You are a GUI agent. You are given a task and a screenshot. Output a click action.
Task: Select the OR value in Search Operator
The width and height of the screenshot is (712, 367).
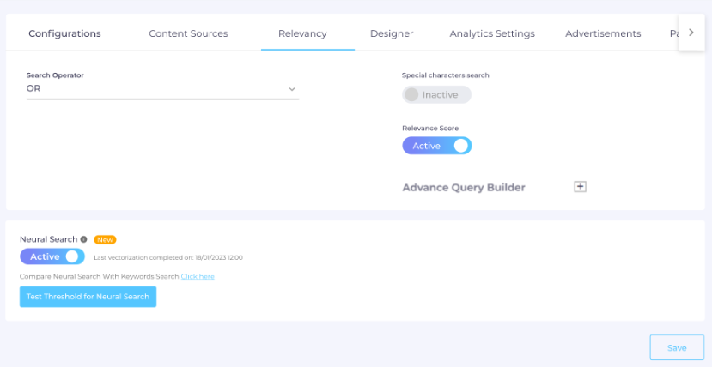click(x=34, y=88)
